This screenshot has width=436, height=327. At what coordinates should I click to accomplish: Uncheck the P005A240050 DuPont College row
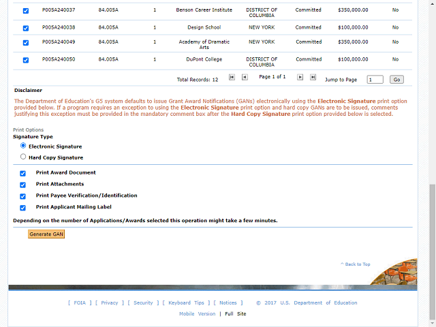tap(26, 61)
